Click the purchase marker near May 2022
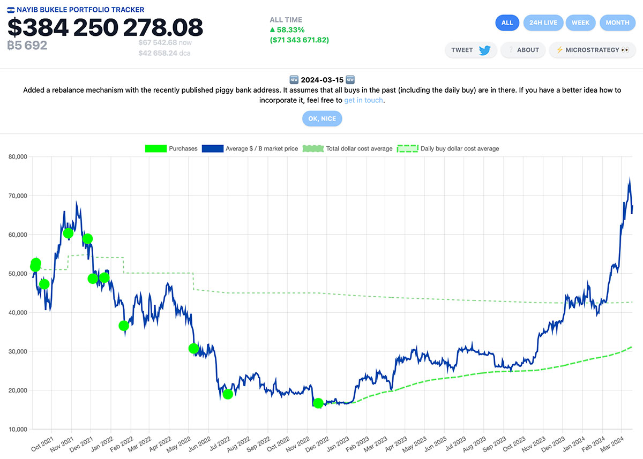 point(194,348)
